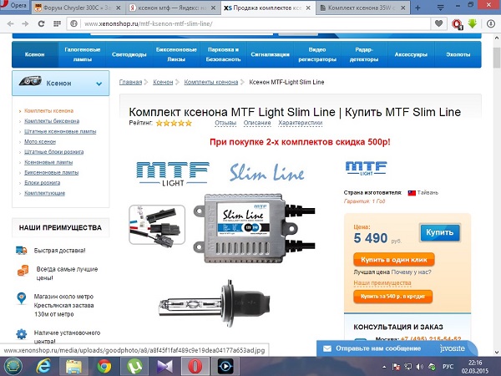Open Windows Start button
Screen dimensions: 501x376
[13, 367]
